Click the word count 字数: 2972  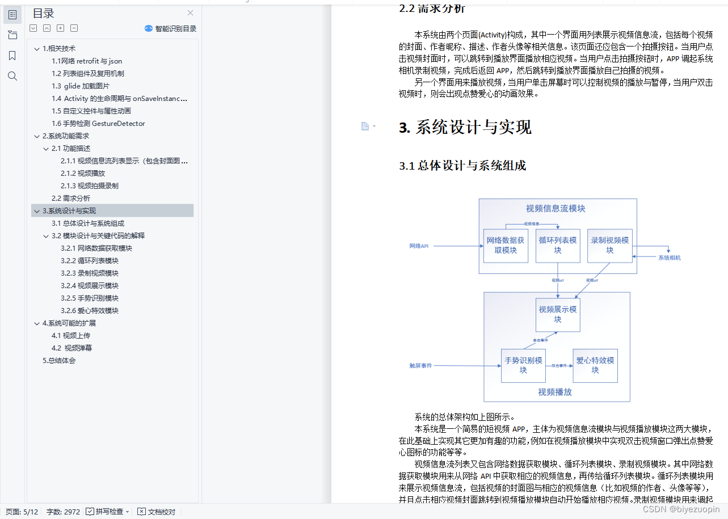point(63,512)
